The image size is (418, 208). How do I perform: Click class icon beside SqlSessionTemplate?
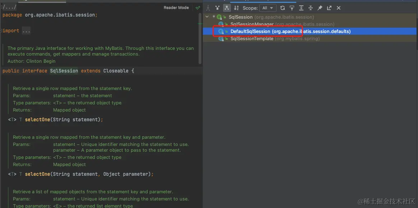click(x=221, y=39)
